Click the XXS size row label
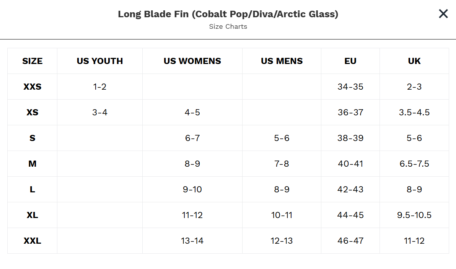Image resolution: width=456 pixels, height=269 pixels. (x=33, y=87)
